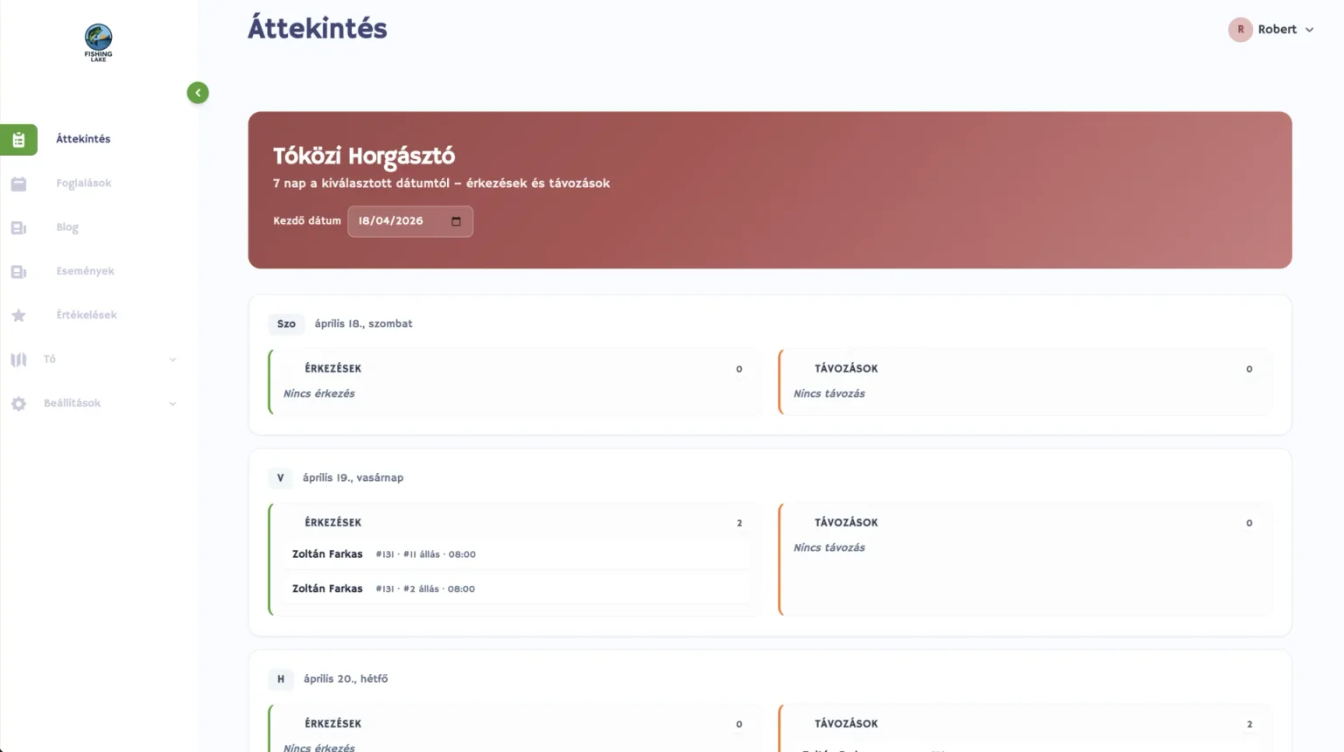1344x752 pixels.
Task: Click 'Nincs érkezés' under április 18
Action: point(318,393)
